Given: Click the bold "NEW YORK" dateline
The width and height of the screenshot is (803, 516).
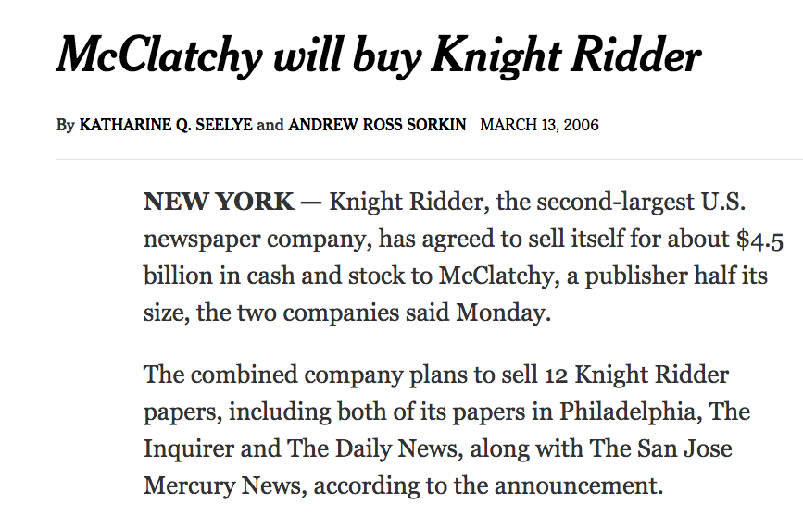Looking at the screenshot, I should tap(219, 202).
